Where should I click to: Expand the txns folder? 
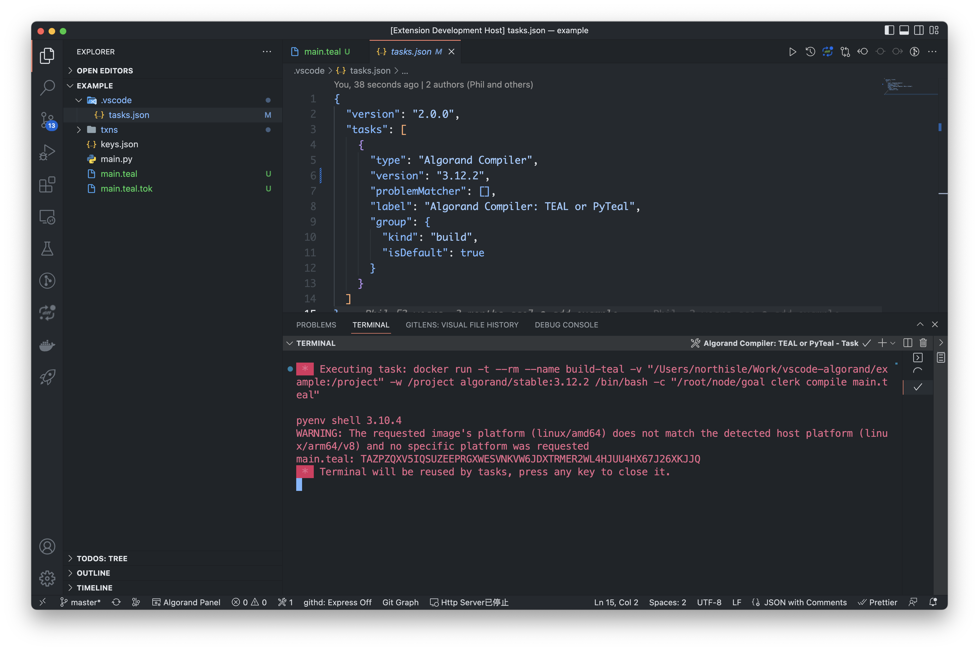[x=109, y=129]
